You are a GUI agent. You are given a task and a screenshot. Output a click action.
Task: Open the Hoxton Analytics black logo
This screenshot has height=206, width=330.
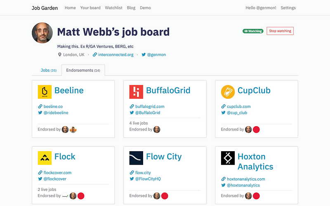pos(228,158)
